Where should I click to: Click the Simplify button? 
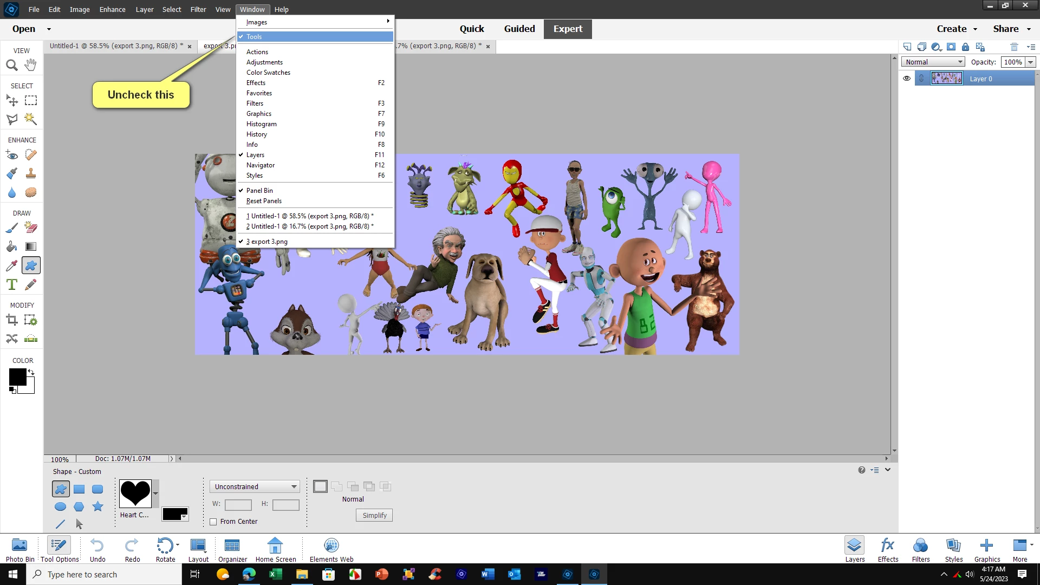click(374, 515)
